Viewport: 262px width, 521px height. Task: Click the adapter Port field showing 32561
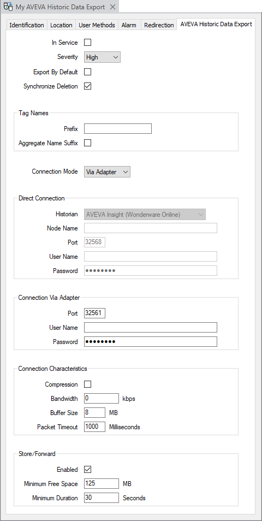coord(94,313)
